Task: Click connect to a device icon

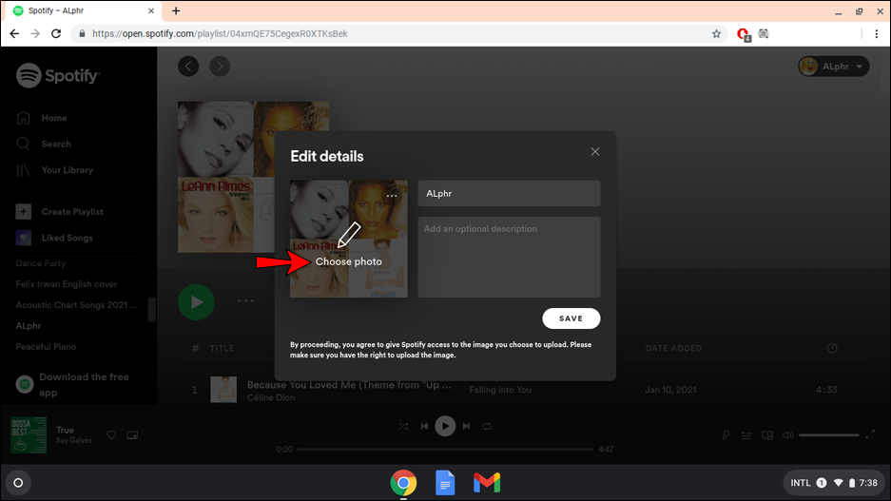Action: click(767, 435)
